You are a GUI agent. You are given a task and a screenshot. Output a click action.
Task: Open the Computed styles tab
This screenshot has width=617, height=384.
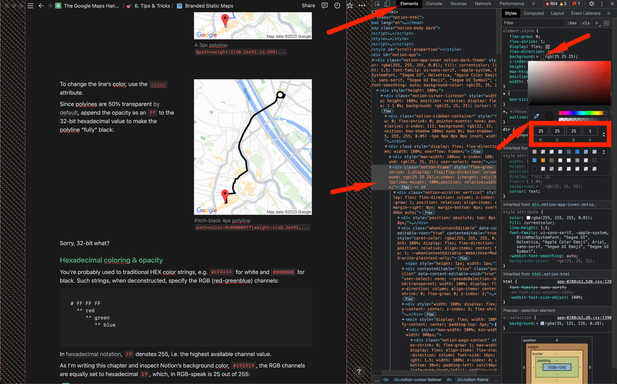point(534,13)
